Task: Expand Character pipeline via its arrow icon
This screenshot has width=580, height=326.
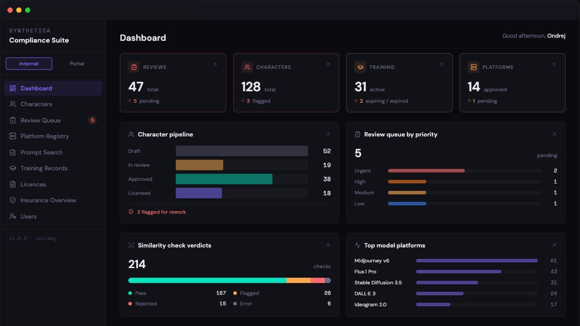Action: pos(328,134)
